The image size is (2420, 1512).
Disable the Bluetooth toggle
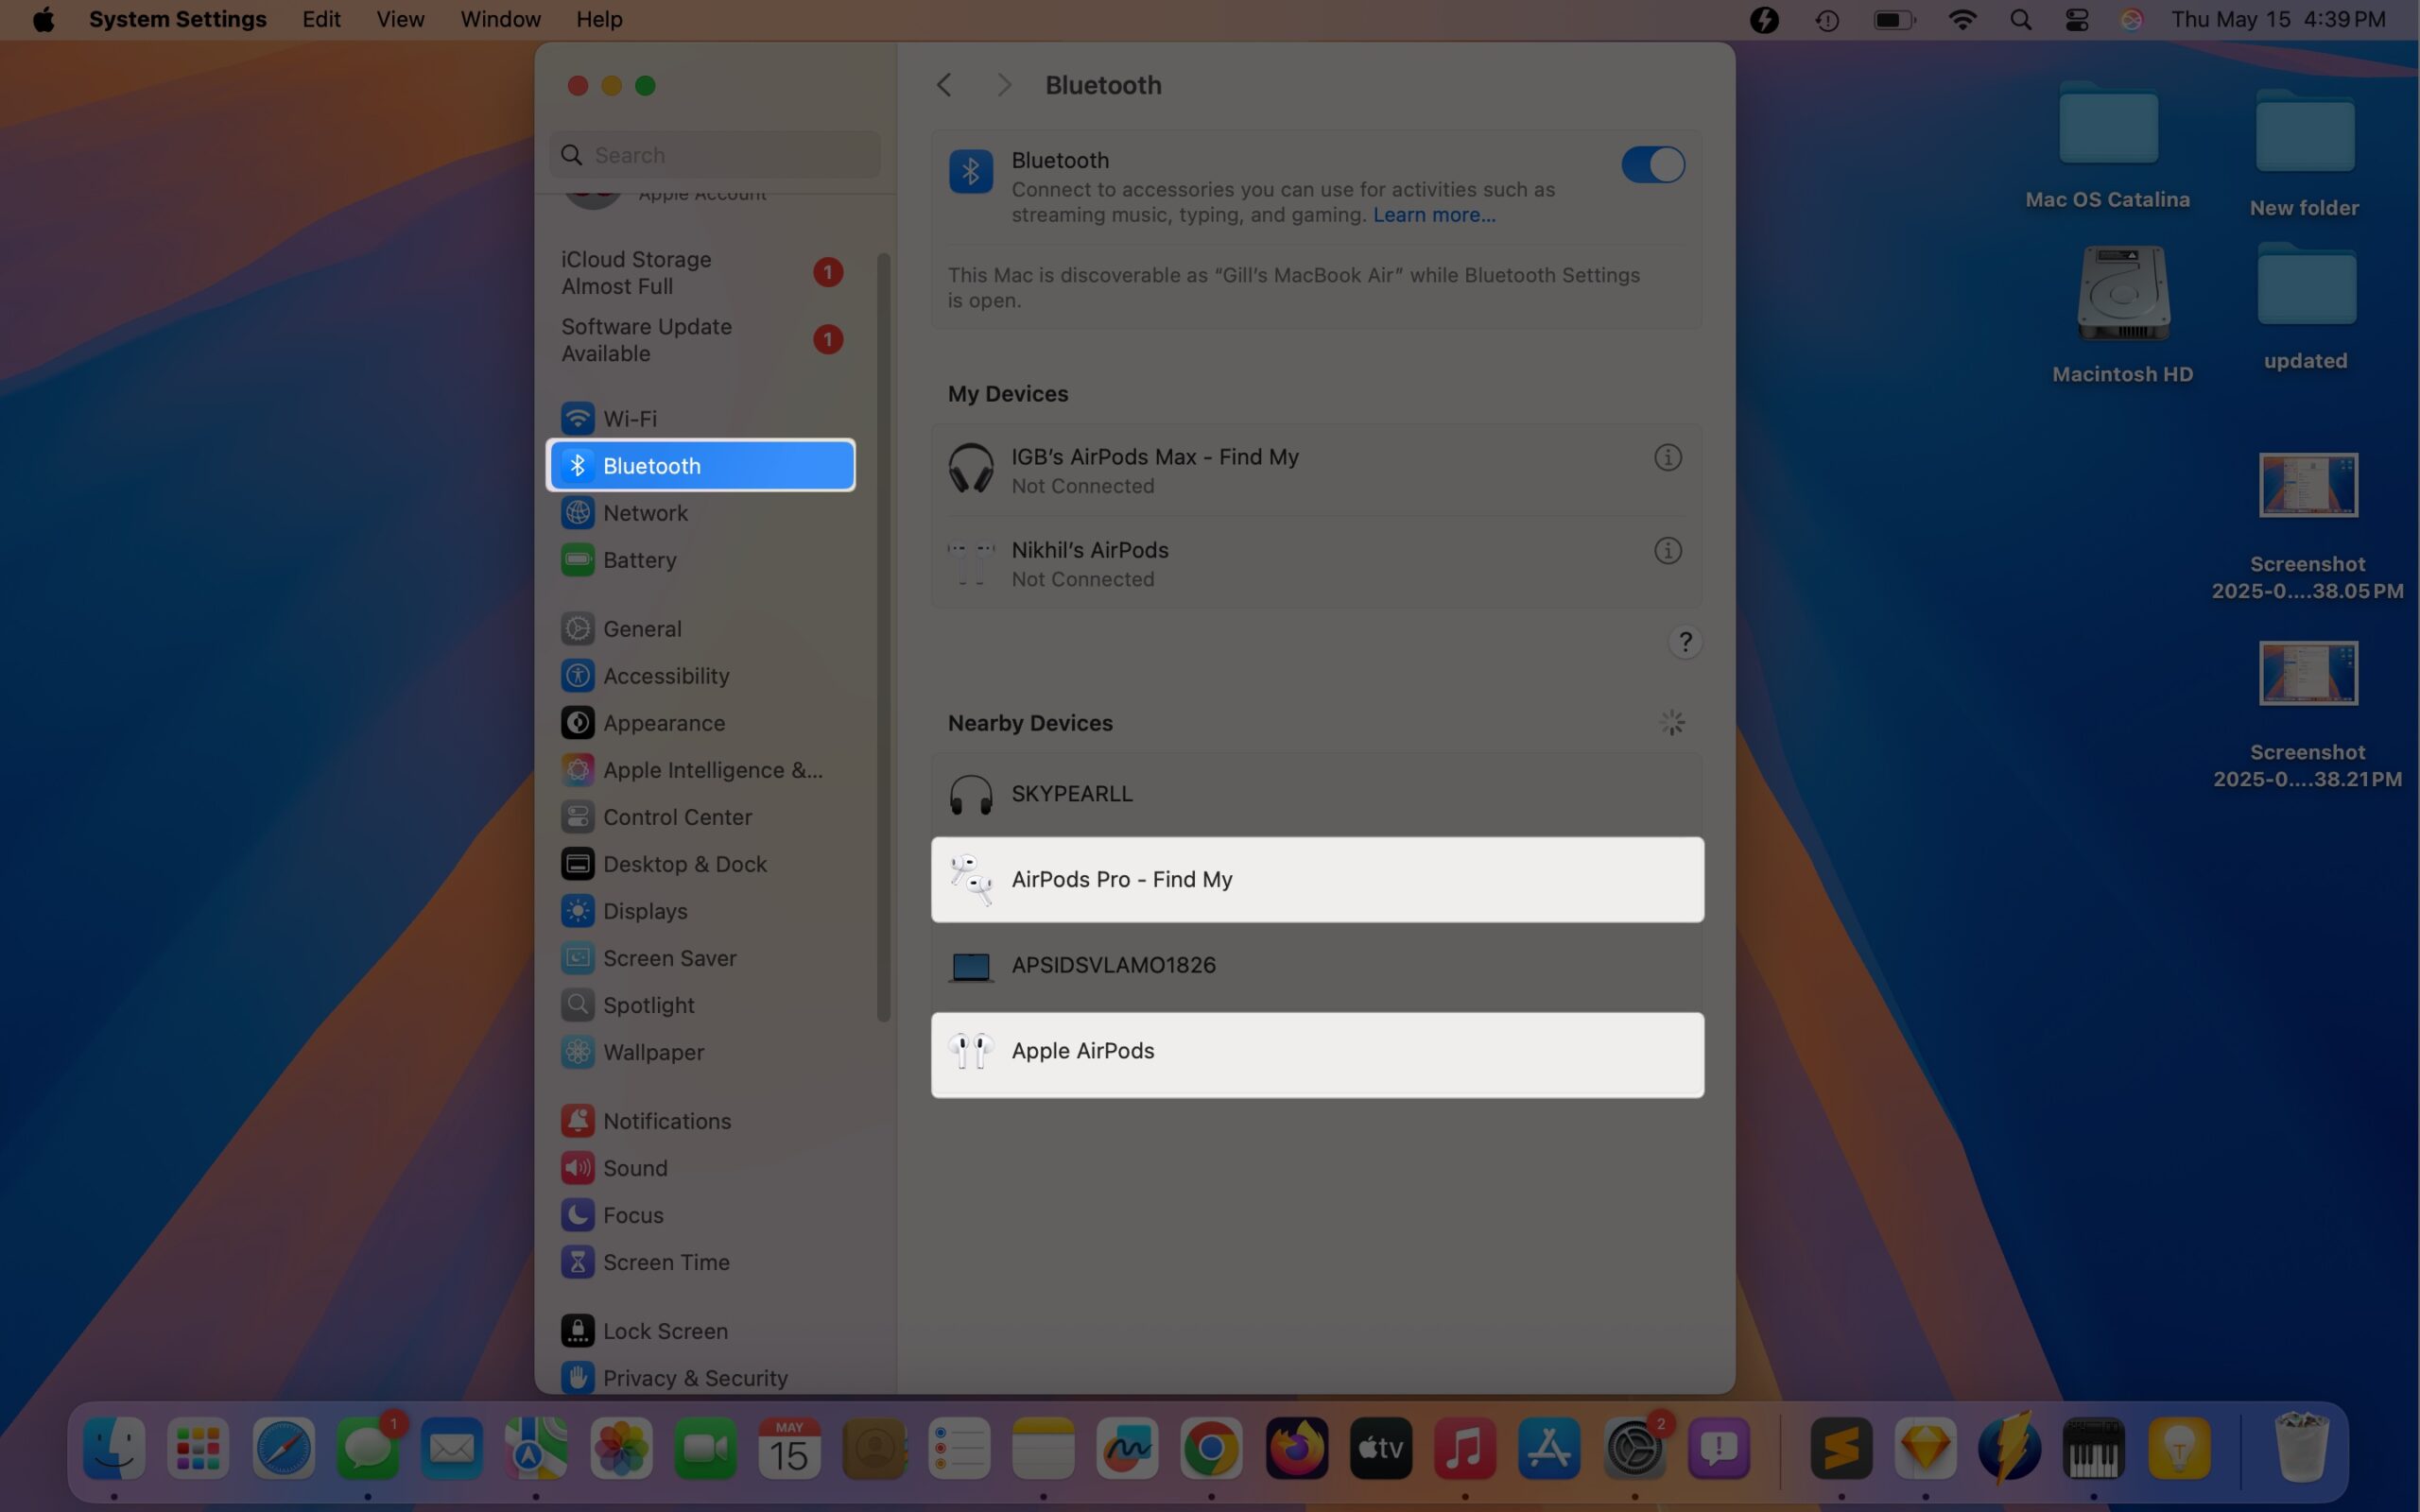[1651, 165]
